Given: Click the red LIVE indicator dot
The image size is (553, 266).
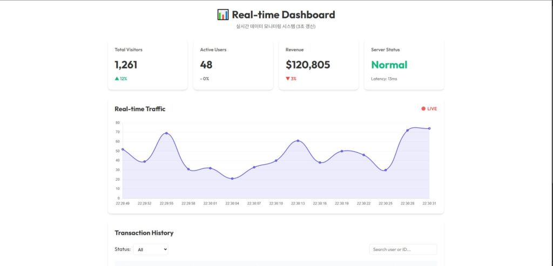Looking at the screenshot, I should click(423, 109).
